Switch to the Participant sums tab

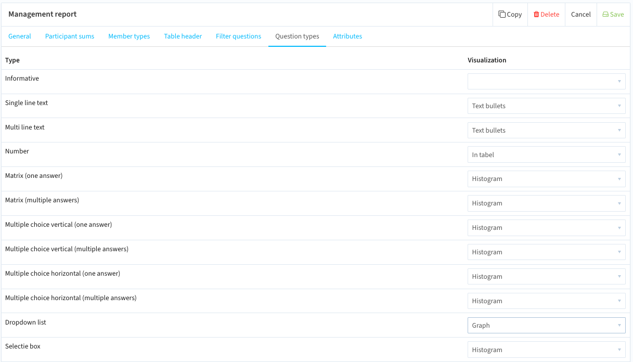coord(70,36)
